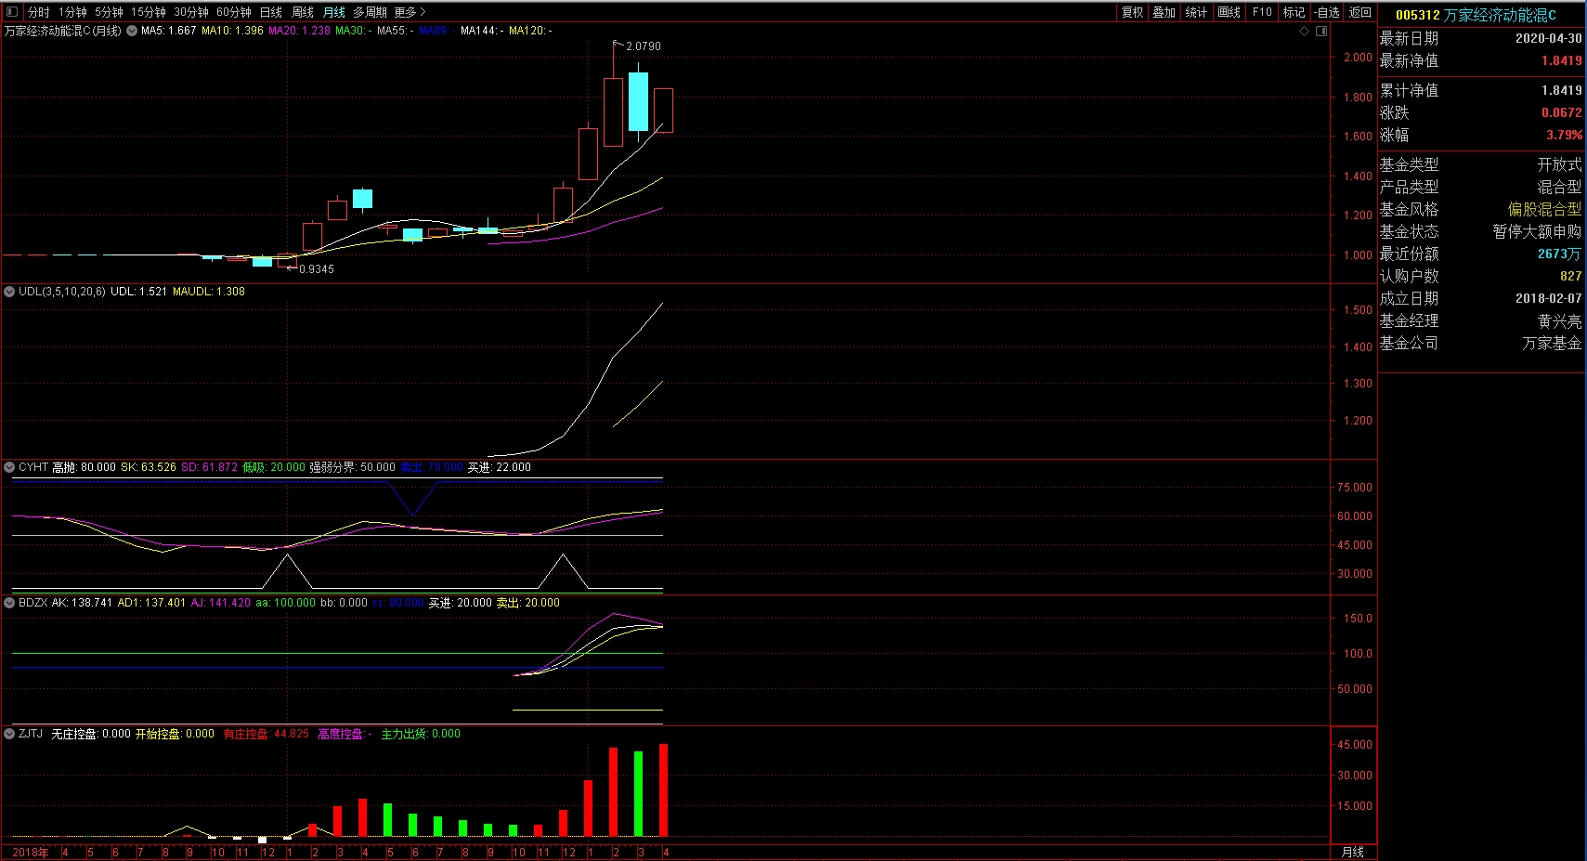
Task: Click the SD: 61.872 value label
Action: pos(209,467)
